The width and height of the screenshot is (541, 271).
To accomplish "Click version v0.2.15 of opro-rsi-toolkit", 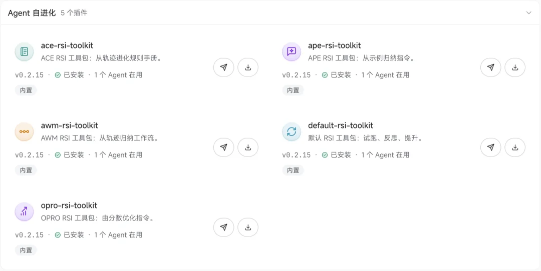I will (x=30, y=235).
